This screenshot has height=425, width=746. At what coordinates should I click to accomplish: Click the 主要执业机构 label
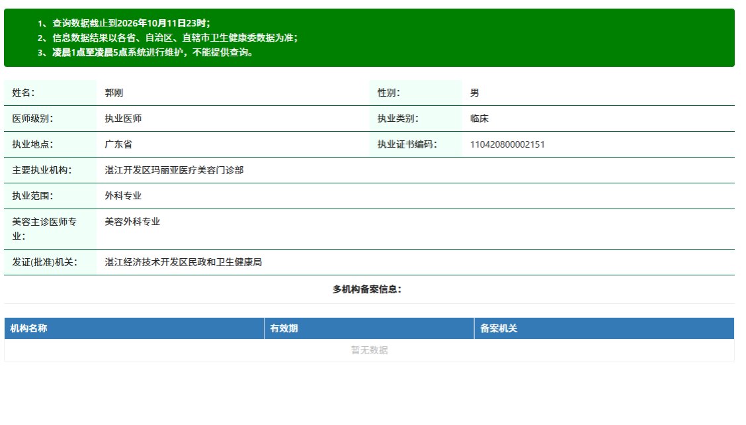(x=42, y=170)
